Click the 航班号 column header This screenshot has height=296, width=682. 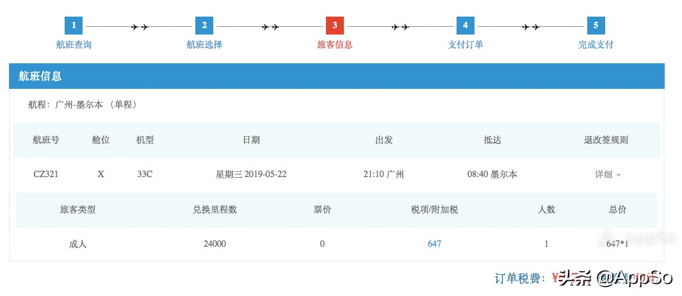[45, 140]
